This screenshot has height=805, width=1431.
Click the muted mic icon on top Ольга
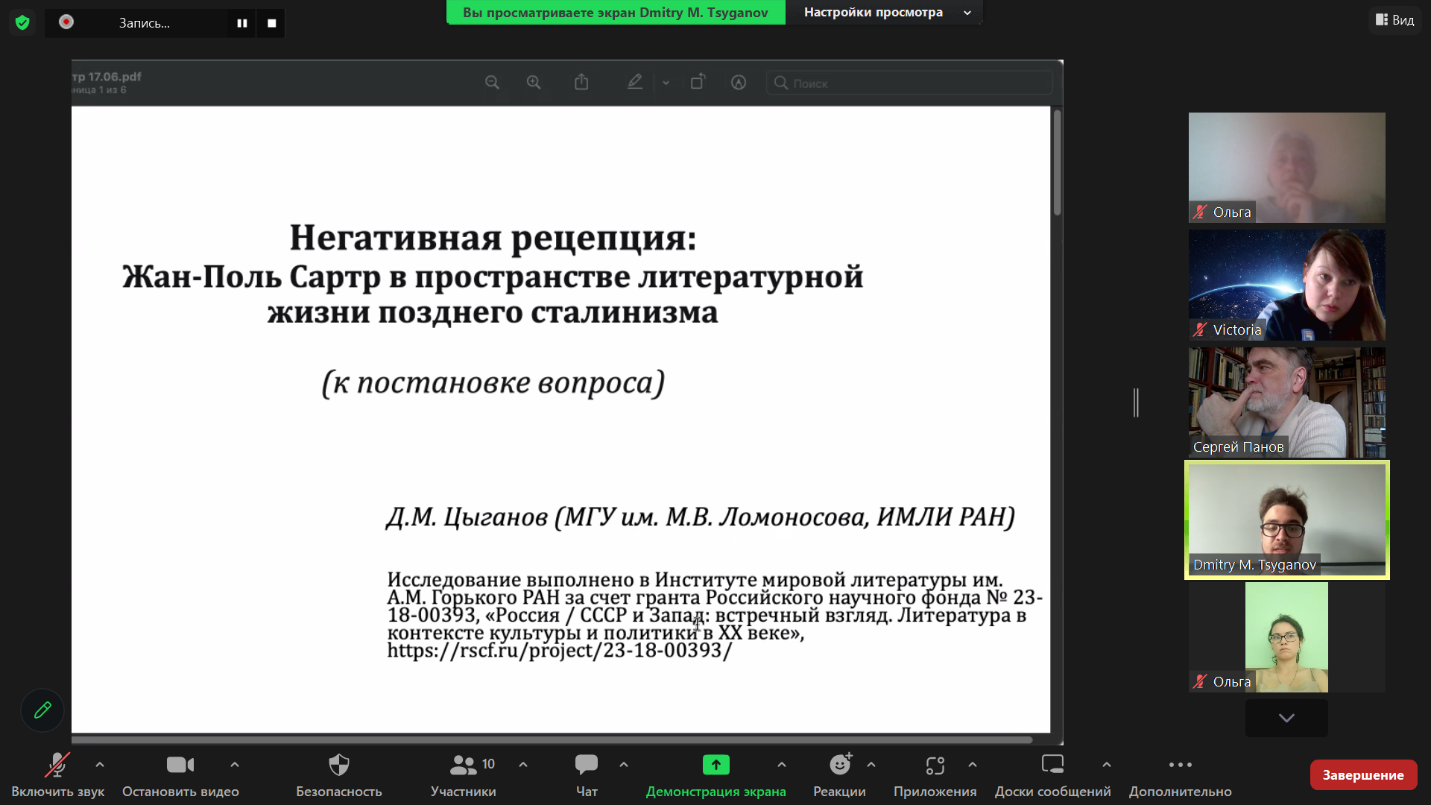point(1200,212)
